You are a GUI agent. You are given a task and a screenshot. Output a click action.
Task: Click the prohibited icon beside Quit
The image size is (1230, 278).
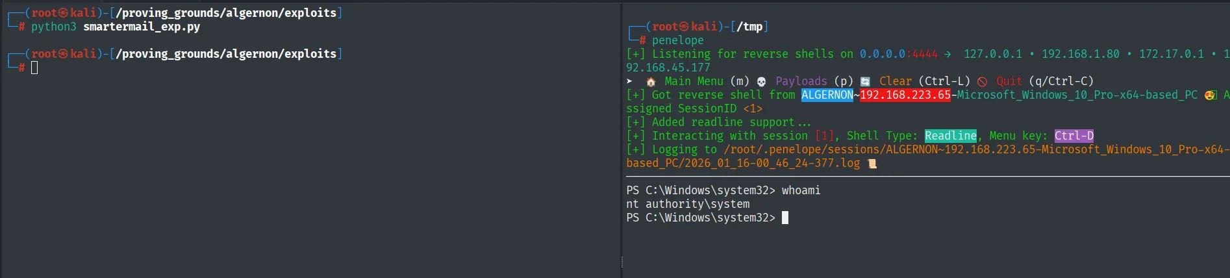tap(982, 82)
